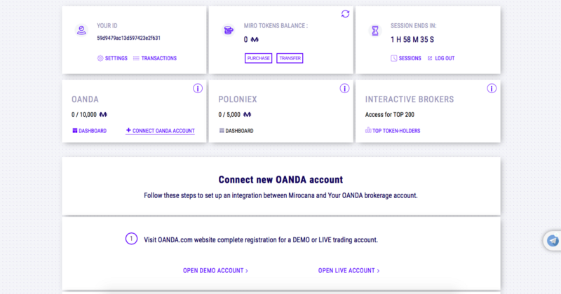View Top Token-Holders
561x294 pixels.
pos(393,131)
